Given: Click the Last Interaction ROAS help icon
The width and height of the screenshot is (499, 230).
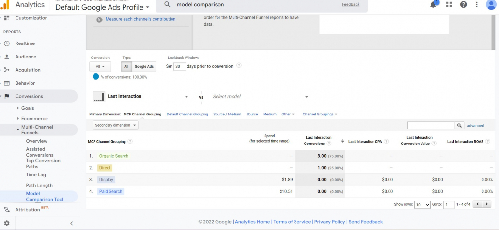Looking at the screenshot, I should coord(487,142).
